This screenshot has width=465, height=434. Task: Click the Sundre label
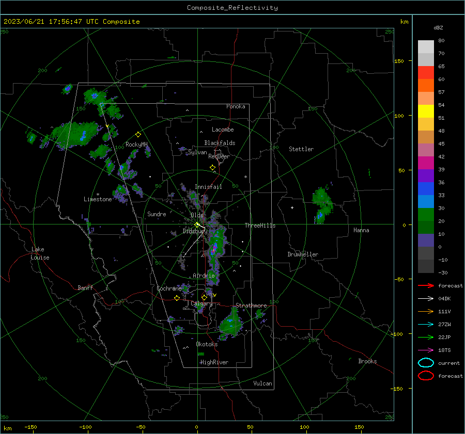[157, 214]
